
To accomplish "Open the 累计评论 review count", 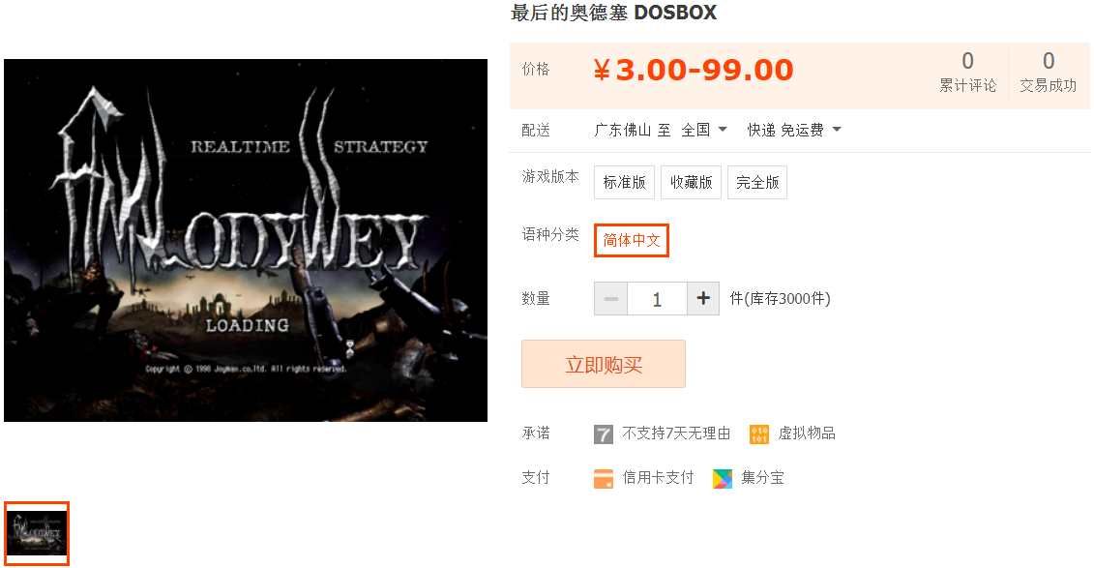I will tap(967, 72).
